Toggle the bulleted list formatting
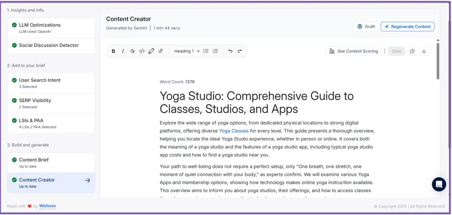Viewport: 452px width, 215px height. (206, 51)
